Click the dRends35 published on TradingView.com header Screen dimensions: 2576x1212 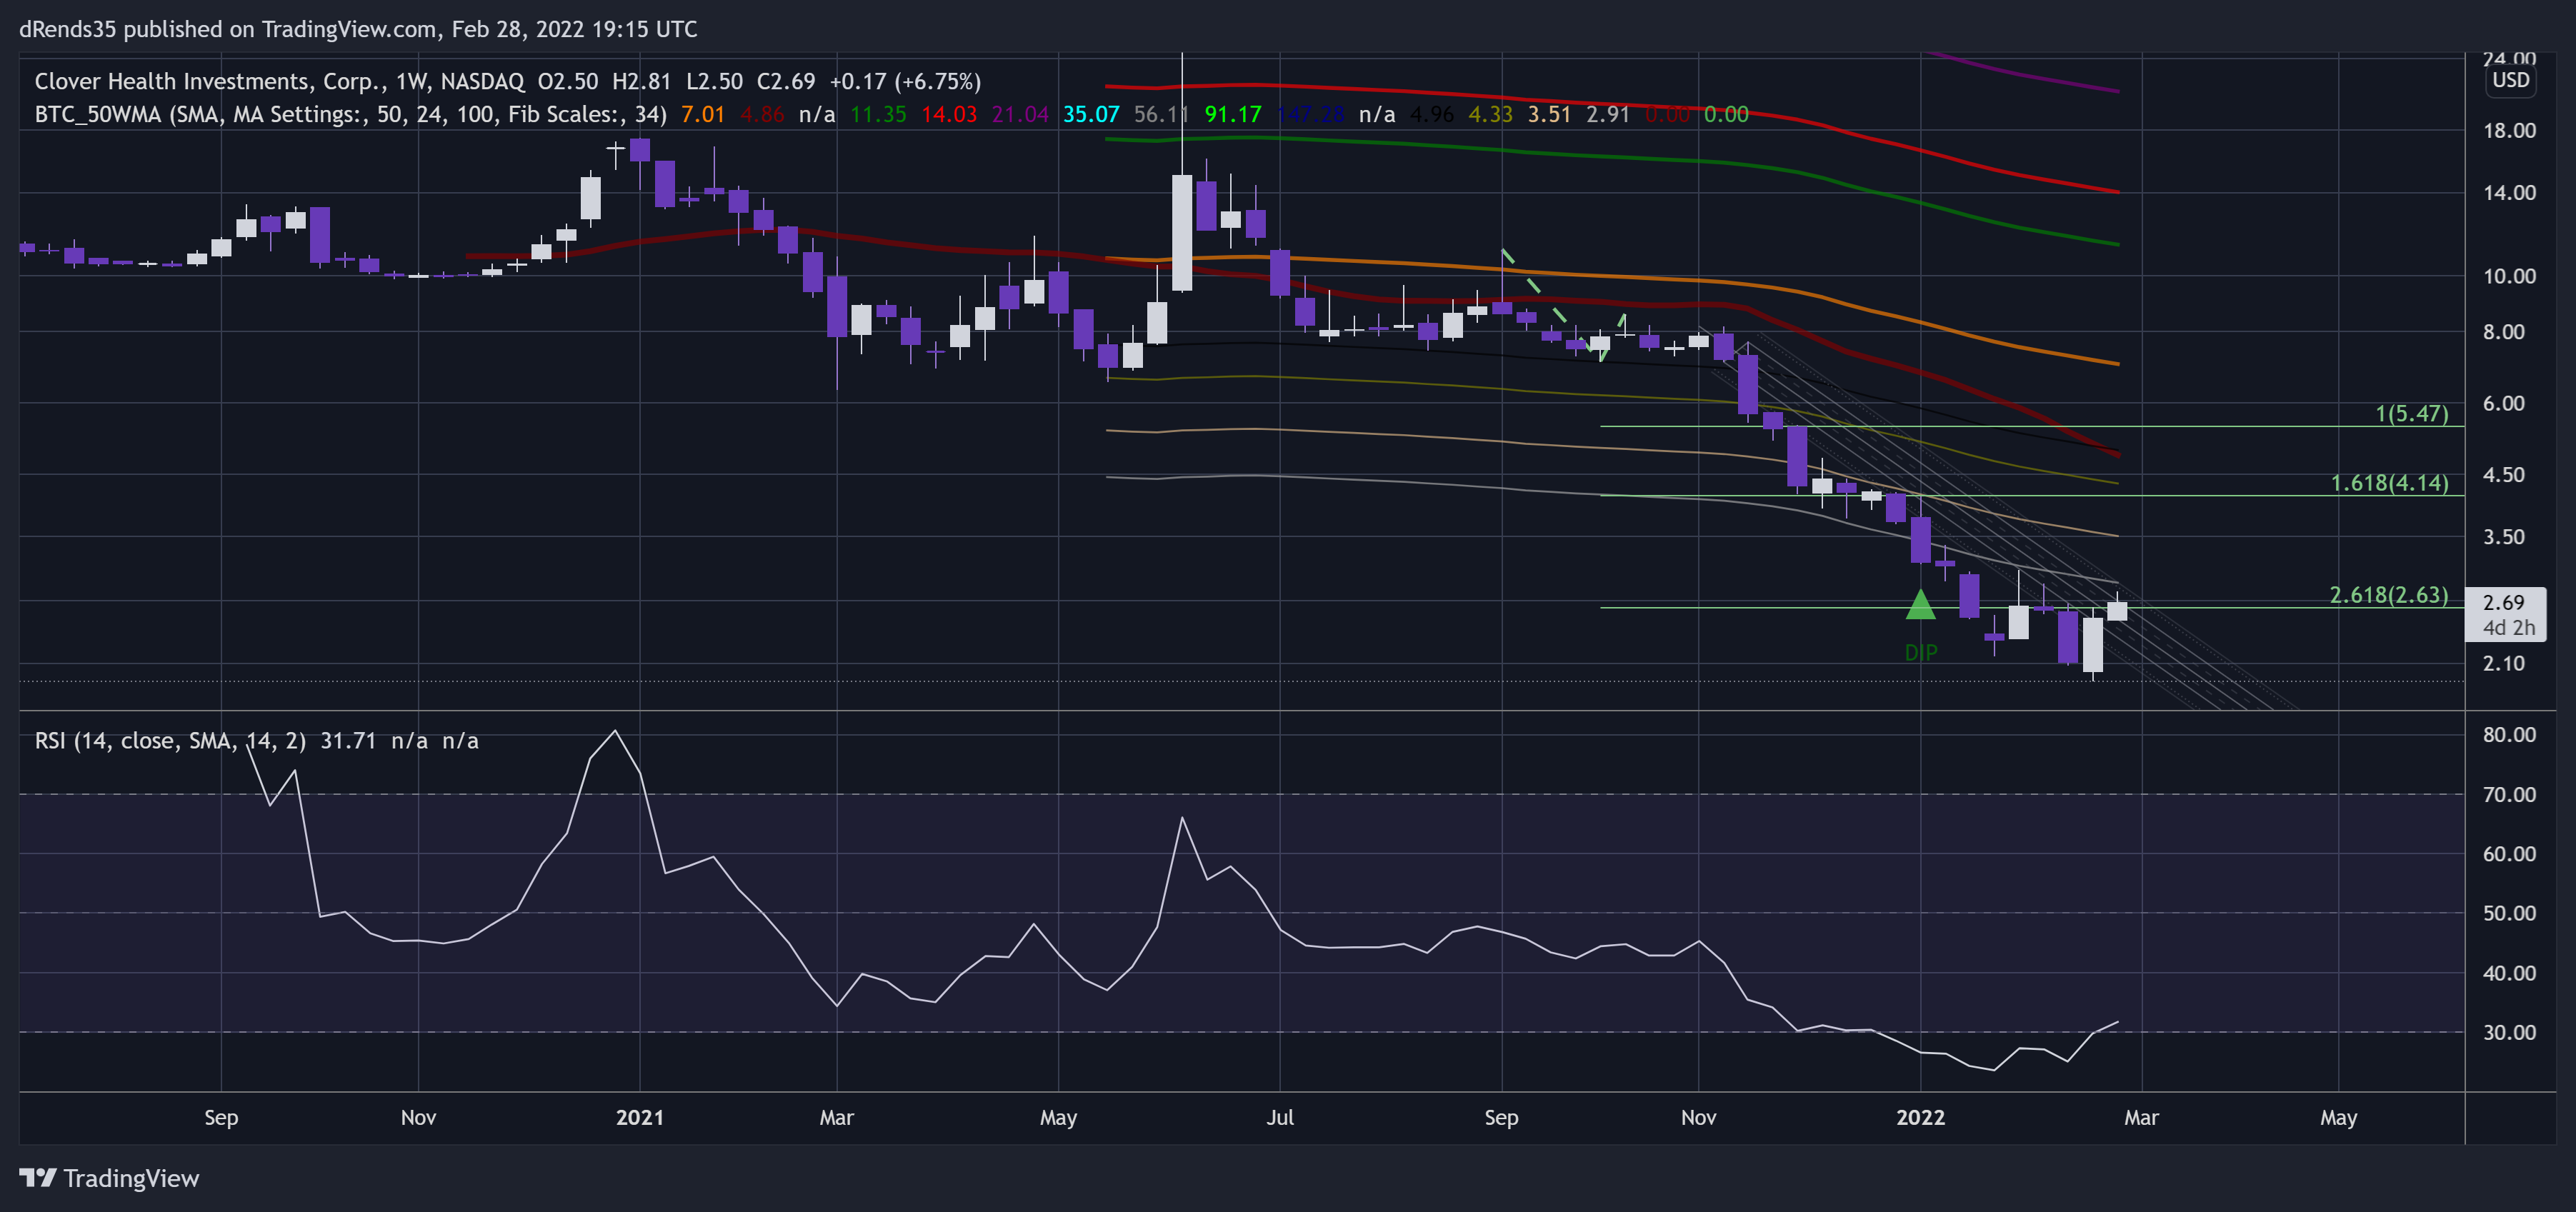click(x=358, y=29)
